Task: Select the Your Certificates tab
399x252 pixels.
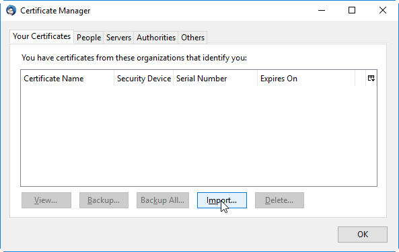Action: point(42,36)
